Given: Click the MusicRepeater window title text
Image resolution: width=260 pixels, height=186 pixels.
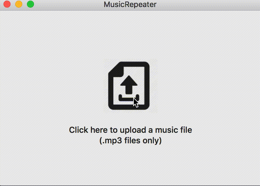Looking at the screenshot, I should [x=130, y=4].
